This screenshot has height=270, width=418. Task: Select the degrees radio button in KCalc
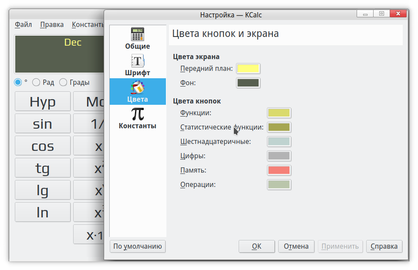18,82
